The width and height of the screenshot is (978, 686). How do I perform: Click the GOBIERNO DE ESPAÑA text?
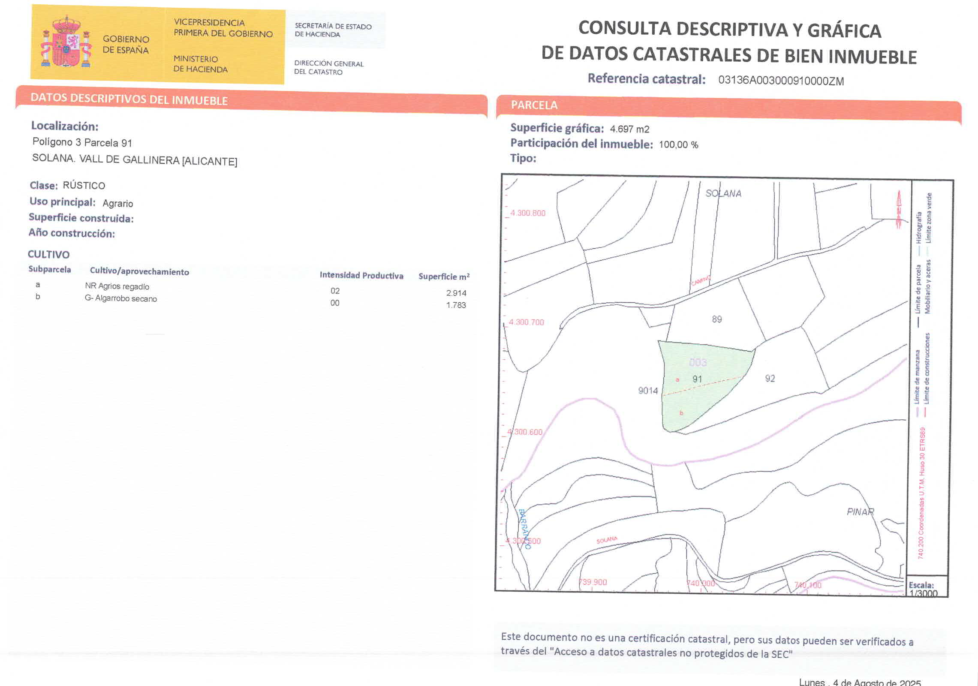pos(126,45)
